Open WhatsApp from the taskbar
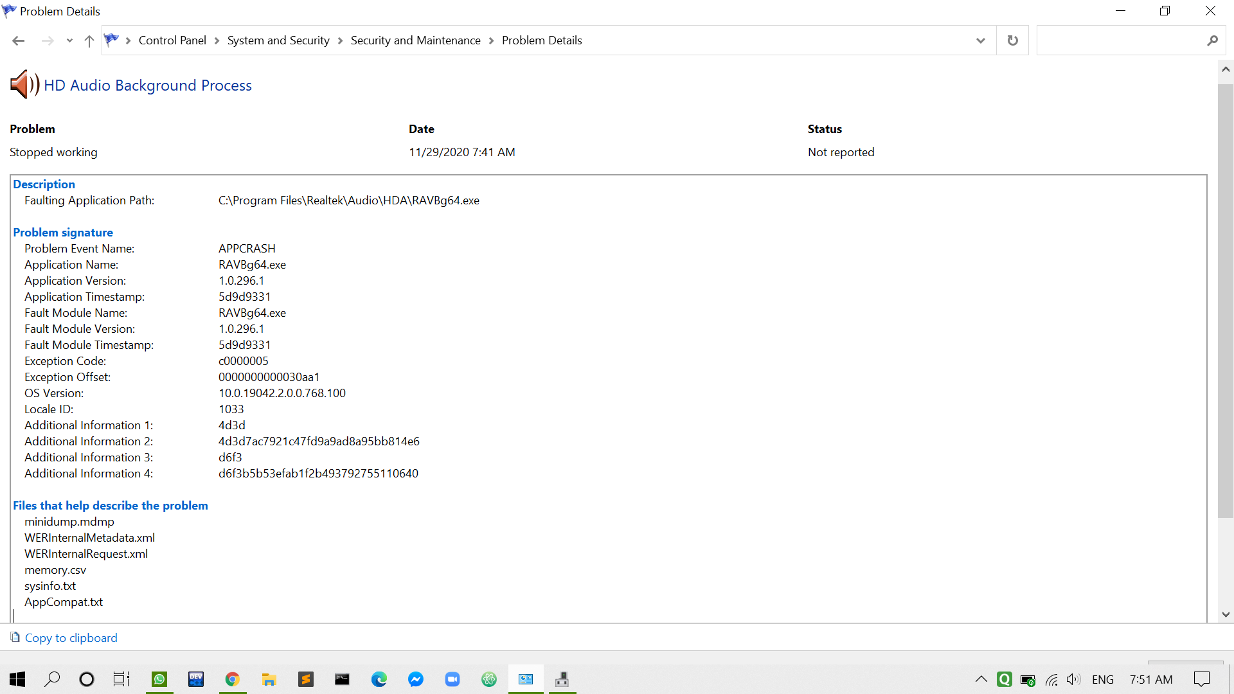Viewport: 1234px width, 694px height. pyautogui.click(x=159, y=679)
